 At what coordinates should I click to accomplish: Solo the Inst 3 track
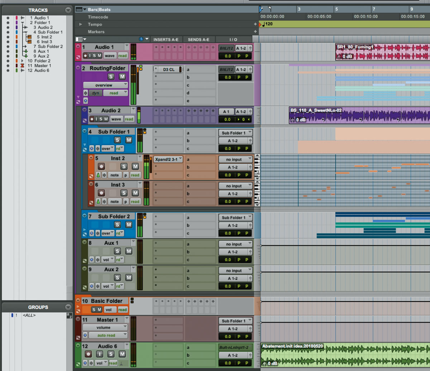click(x=124, y=193)
